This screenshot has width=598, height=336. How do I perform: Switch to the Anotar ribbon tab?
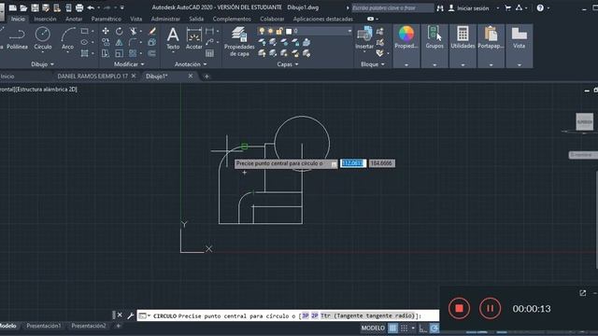74,19
